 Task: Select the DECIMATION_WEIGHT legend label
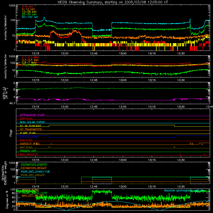tap(34, 168)
